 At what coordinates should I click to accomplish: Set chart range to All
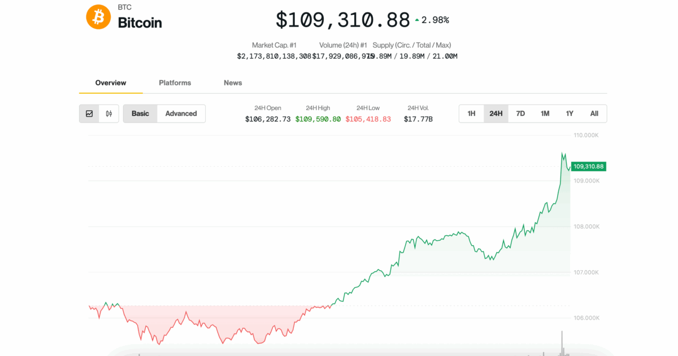pos(594,114)
